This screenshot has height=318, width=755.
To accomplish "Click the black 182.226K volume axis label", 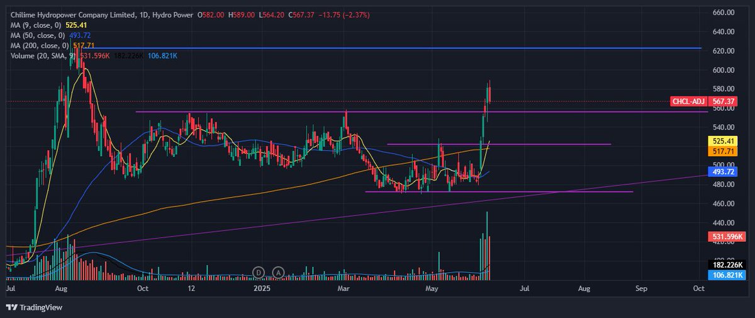I will (x=727, y=265).
